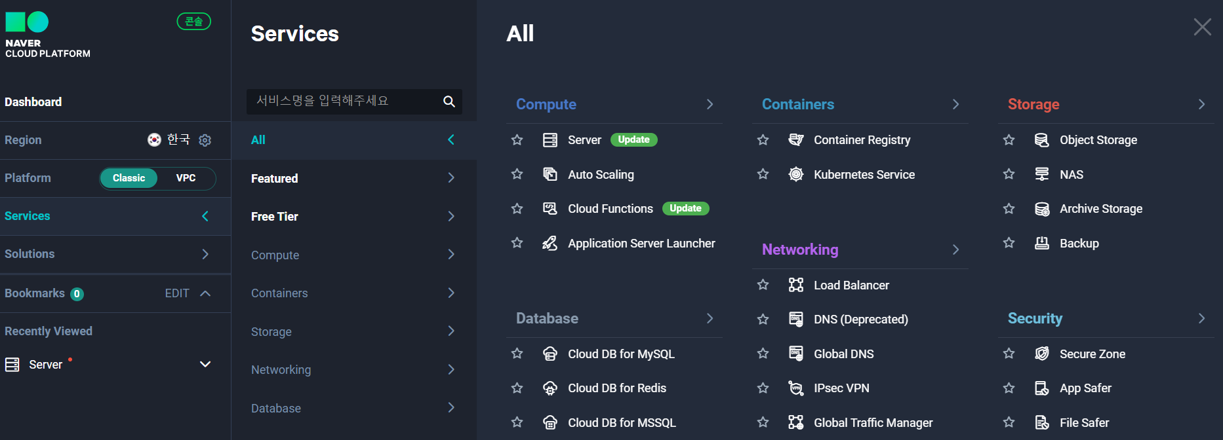Image resolution: width=1223 pixels, height=440 pixels.
Task: Click the Global Traffic Manager icon
Action: 796,422
